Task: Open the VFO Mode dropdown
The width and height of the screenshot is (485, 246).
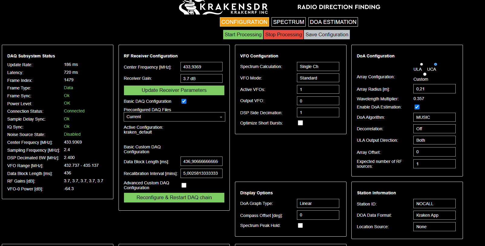Action: (x=318, y=78)
